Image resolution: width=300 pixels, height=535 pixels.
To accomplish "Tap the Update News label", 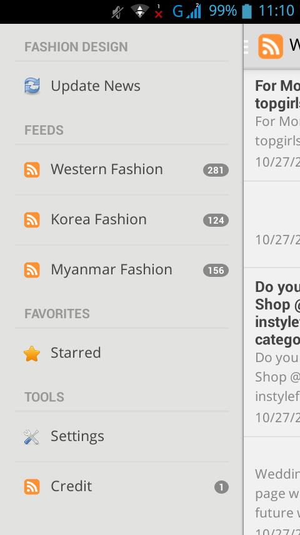I will [x=96, y=86].
